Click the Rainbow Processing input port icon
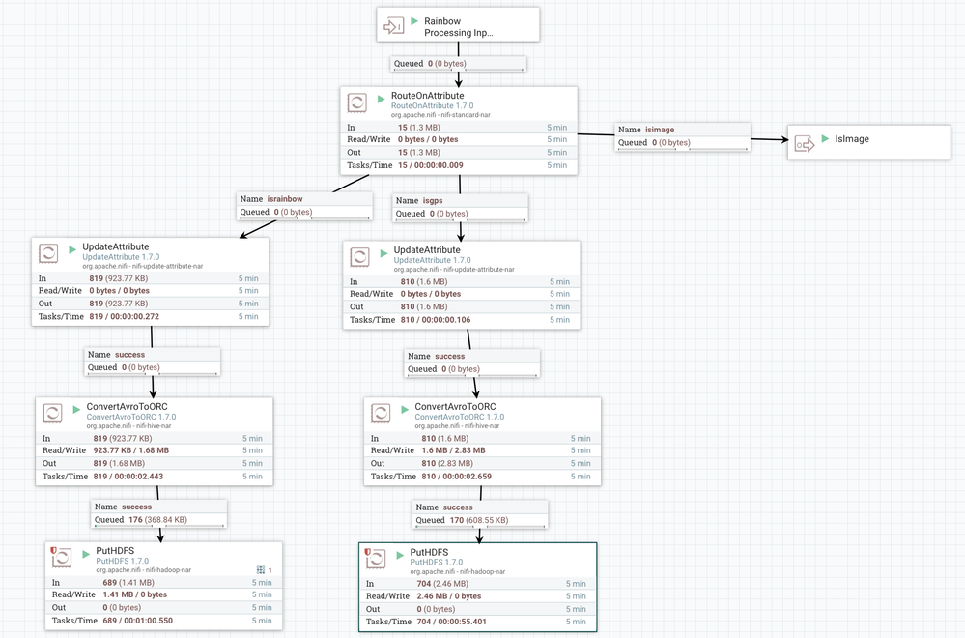 coord(394,26)
